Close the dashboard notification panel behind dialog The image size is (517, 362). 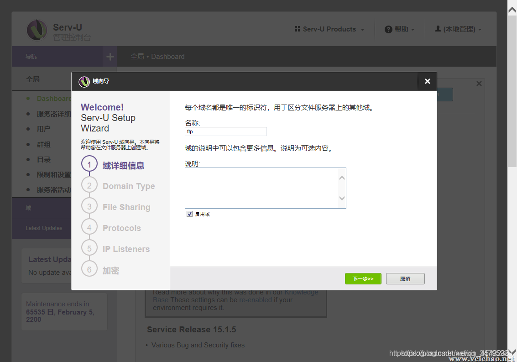[479, 84]
